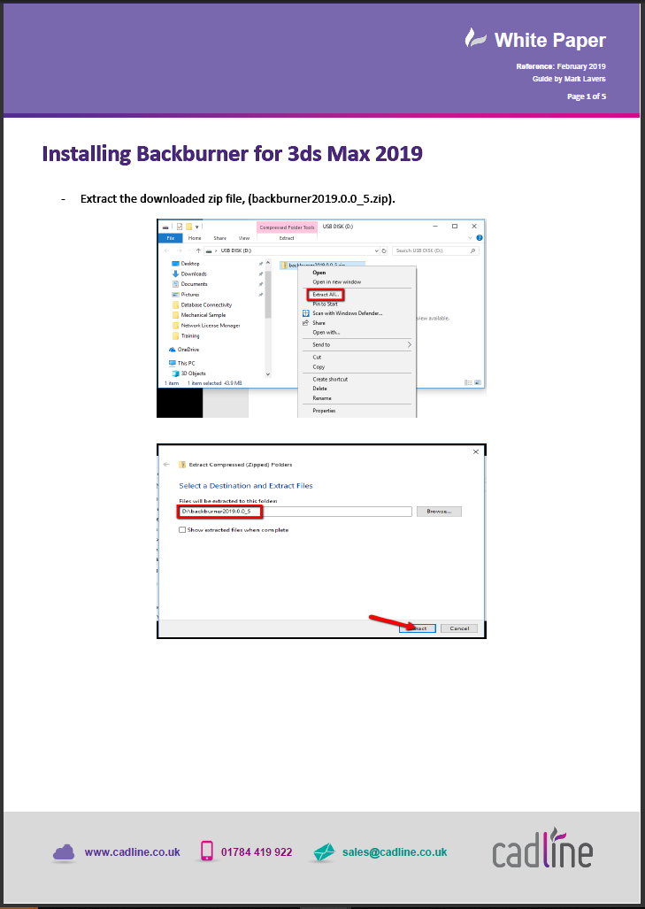
Task: Click the ribbon collapse chevron in Explorer
Action: point(471,238)
